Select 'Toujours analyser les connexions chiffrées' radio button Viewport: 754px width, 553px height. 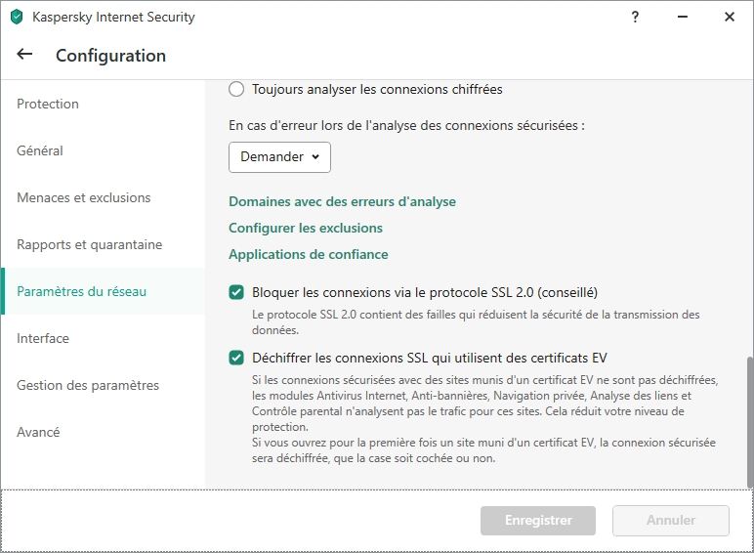(236, 89)
